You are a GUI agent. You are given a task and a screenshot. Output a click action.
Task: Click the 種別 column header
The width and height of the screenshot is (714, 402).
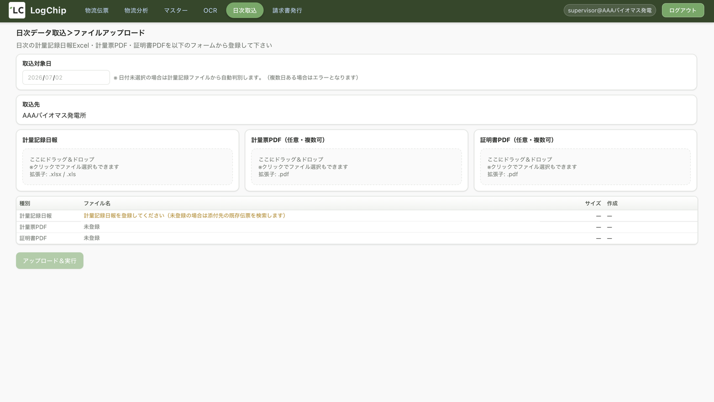(25, 204)
